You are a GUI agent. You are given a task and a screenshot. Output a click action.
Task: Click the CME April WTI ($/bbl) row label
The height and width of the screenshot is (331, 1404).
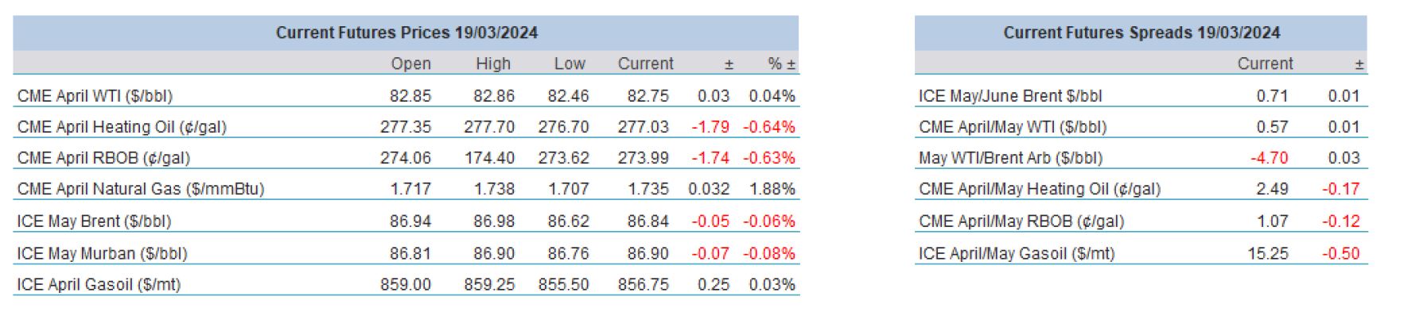coord(95,96)
